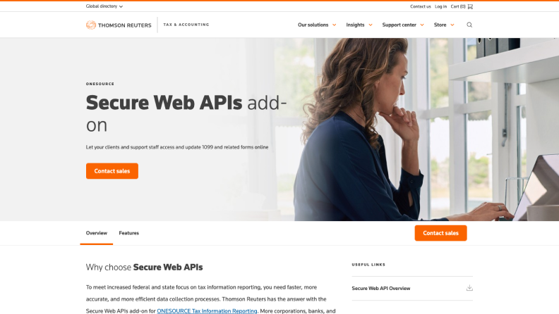This screenshot has height=314, width=559.
Task: Click the shopping cart icon
Action: 470,6
